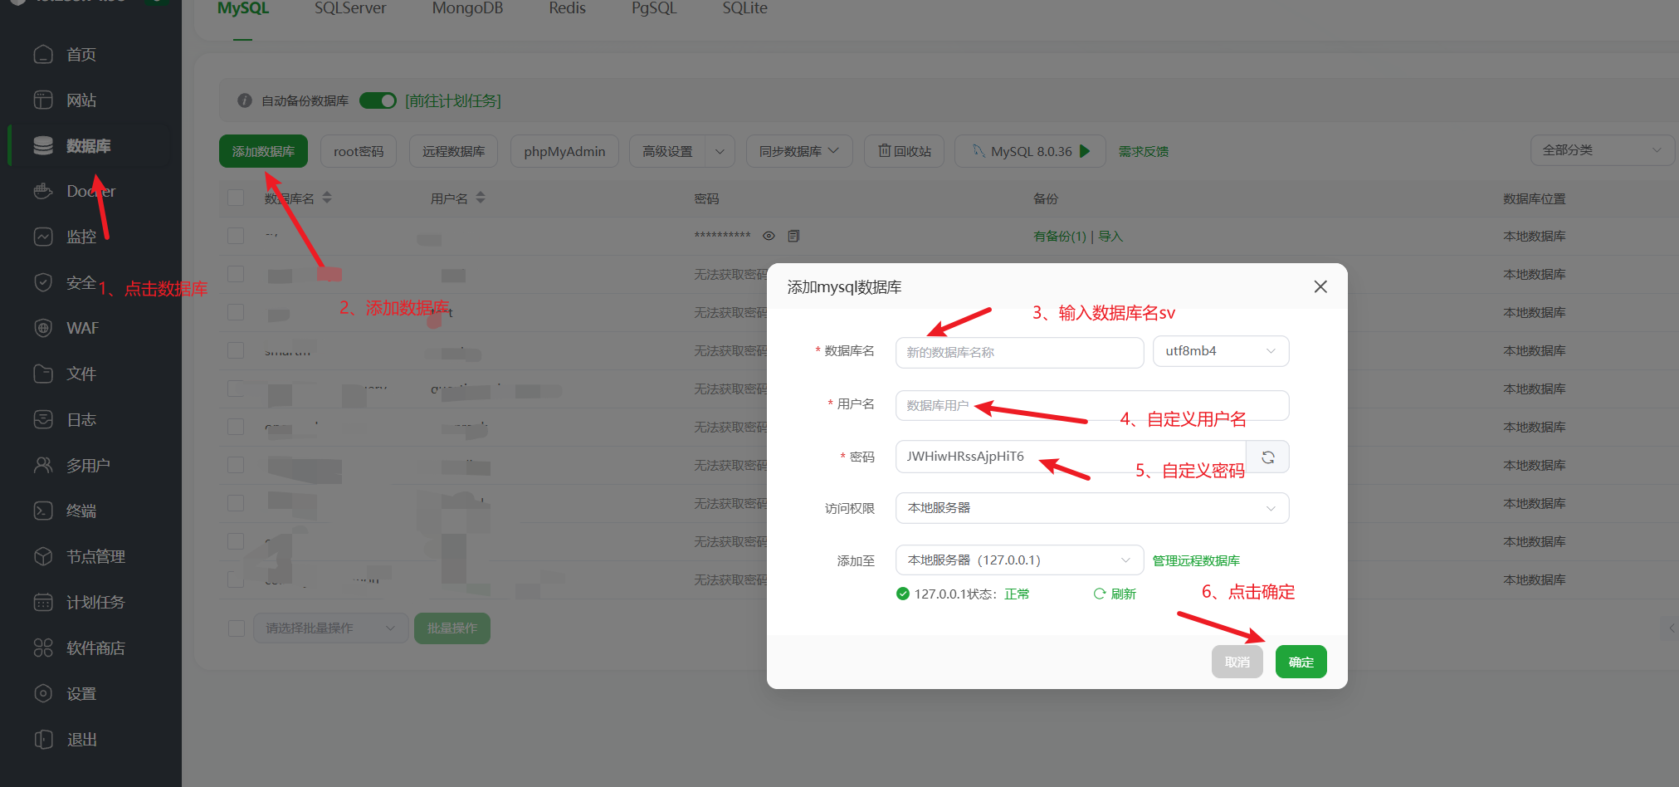
Task: Select the 数据库 database stack icon
Action: (43, 146)
